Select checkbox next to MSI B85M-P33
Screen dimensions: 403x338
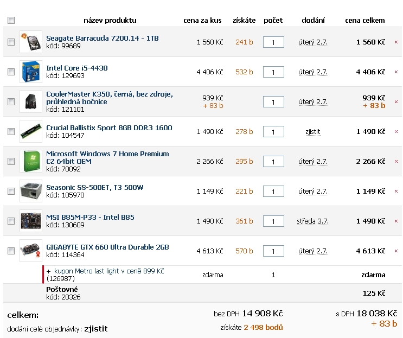[11, 221]
